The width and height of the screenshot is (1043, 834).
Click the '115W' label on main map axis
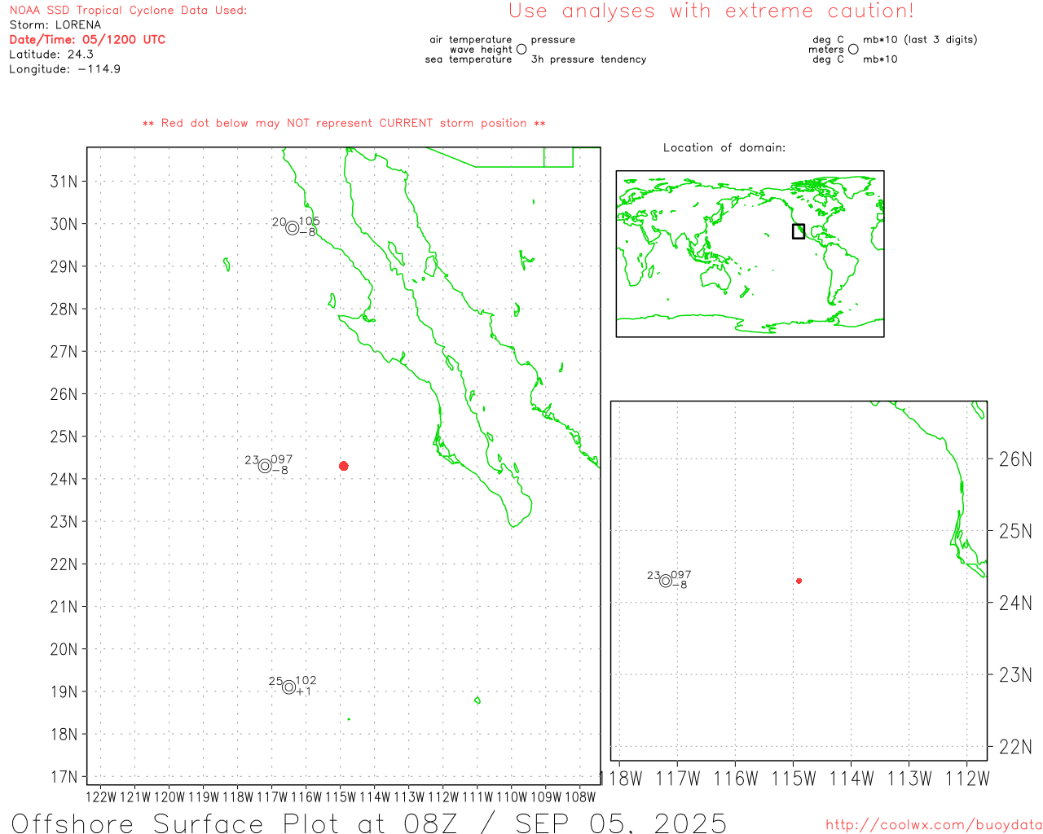point(341,797)
